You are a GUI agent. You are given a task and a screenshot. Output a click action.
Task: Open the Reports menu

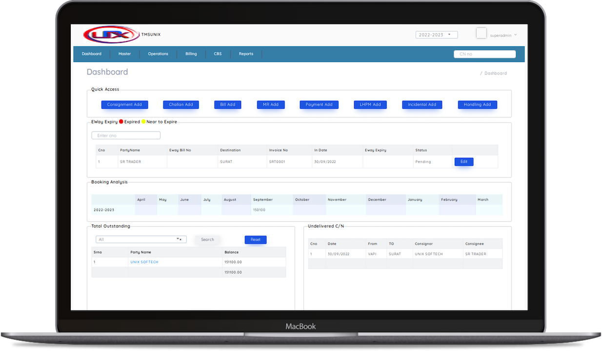pos(246,54)
